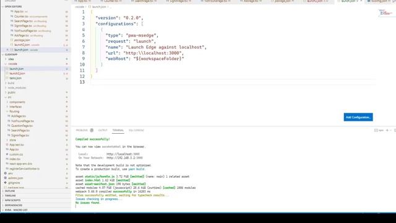Click the .gitignore diamond file icon
Image resolution: width=396 pixels, height=223 pixels.
(6, 183)
